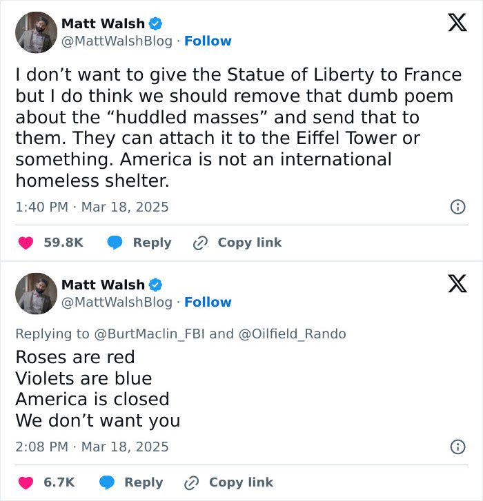Image resolution: width=483 pixels, height=501 pixels.
Task: Click the X logo on the first tweet
Action: tap(453, 24)
